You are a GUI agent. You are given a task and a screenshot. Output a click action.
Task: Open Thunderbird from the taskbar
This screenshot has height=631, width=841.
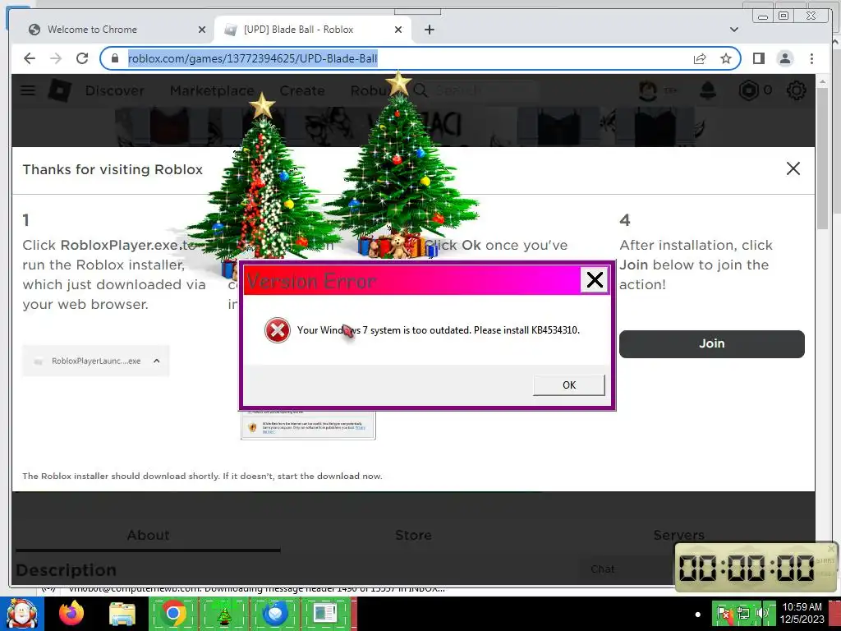274,613
